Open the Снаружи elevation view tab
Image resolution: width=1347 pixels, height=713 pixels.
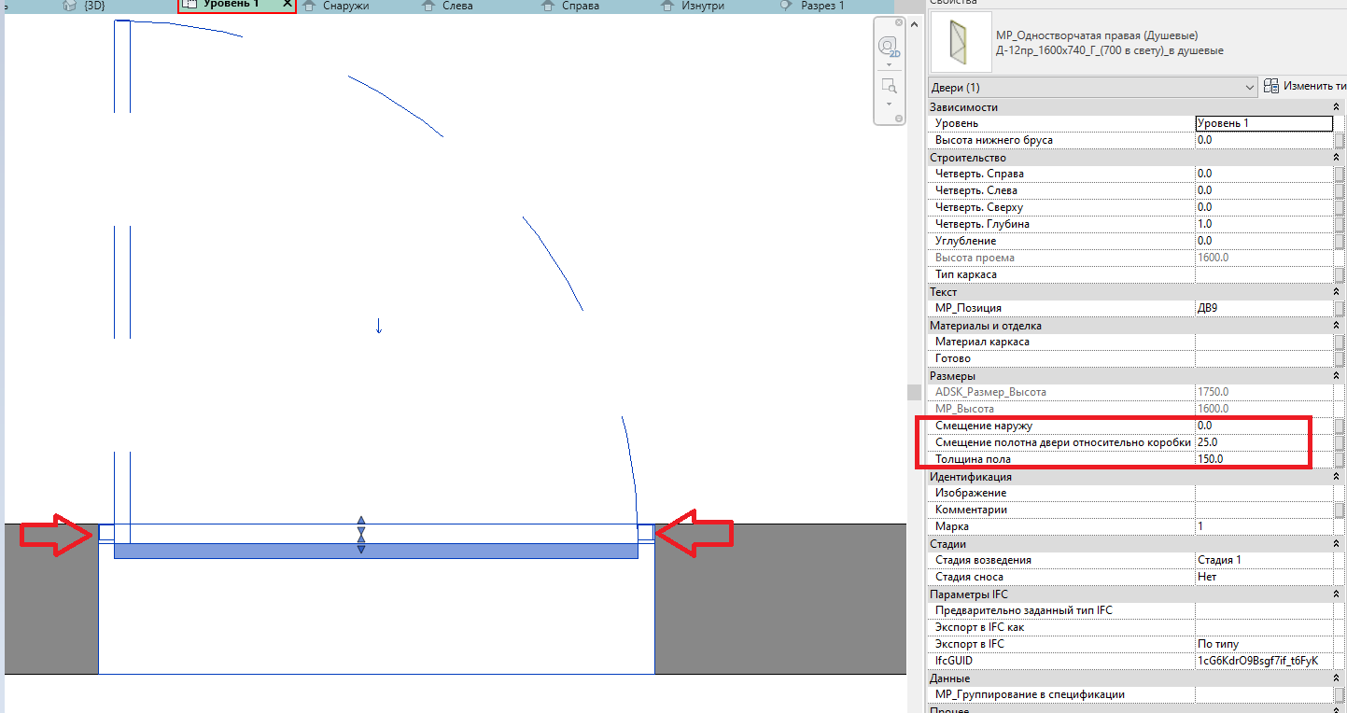[345, 6]
